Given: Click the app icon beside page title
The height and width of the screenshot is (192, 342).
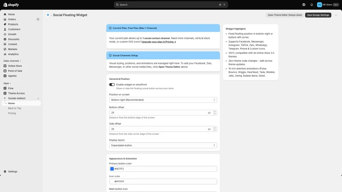Looking at the screenshot, I should (x=48, y=15).
